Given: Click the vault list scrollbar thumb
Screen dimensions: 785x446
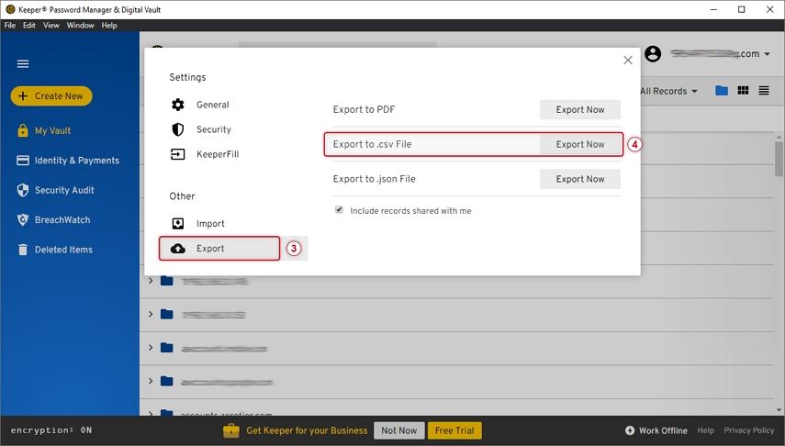Looking at the screenshot, I should point(779,159).
